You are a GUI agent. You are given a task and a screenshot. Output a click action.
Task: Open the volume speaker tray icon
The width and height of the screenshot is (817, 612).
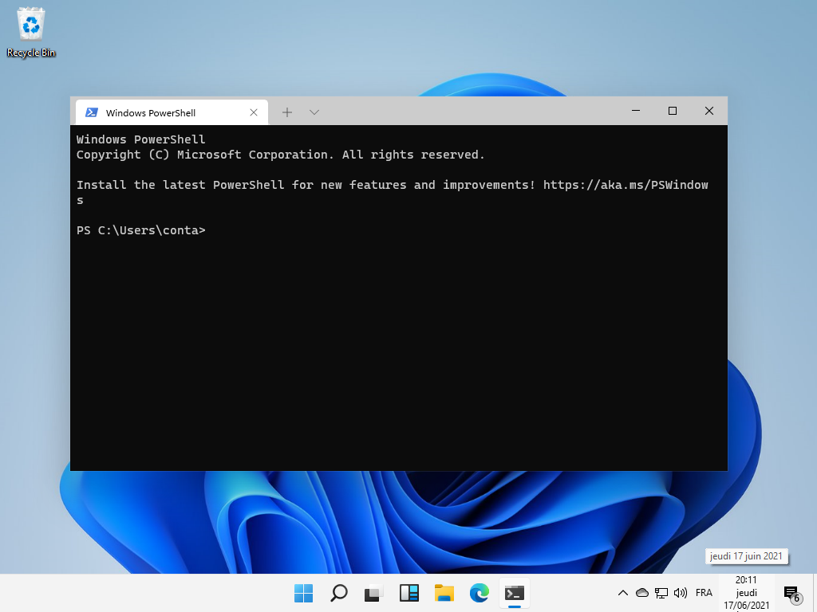pos(680,593)
